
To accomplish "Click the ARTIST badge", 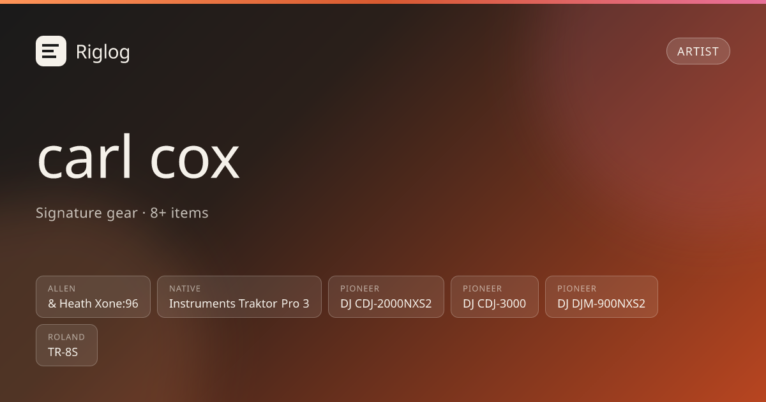I will click(698, 51).
